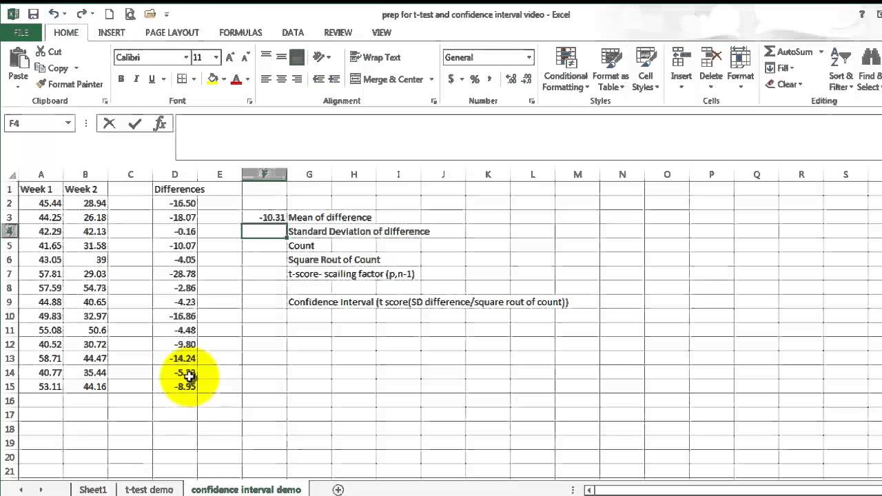This screenshot has height=496, width=882.
Task: Select Middle Align icon
Action: point(281,57)
